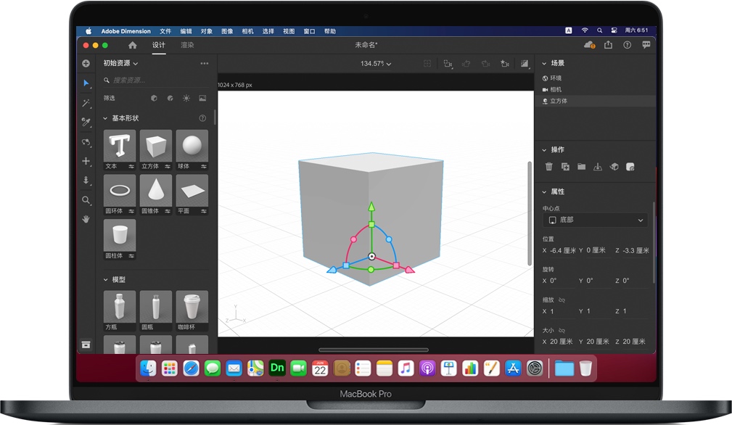Open the 中心点 底部 dropdown
Viewport: 732px width, 425px height.
[x=596, y=220]
